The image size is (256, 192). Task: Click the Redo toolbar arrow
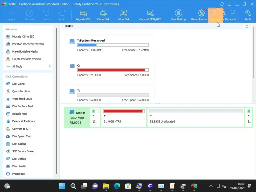[62, 15]
